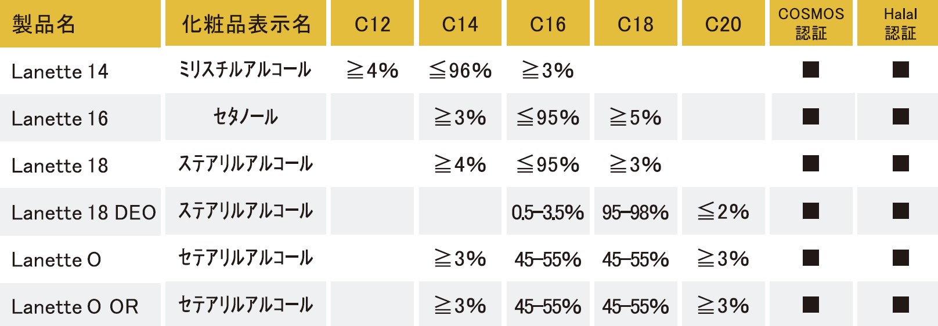The height and width of the screenshot is (326, 938).
Task: Select COSMOS square for Lanette O OR
Action: tap(811, 305)
